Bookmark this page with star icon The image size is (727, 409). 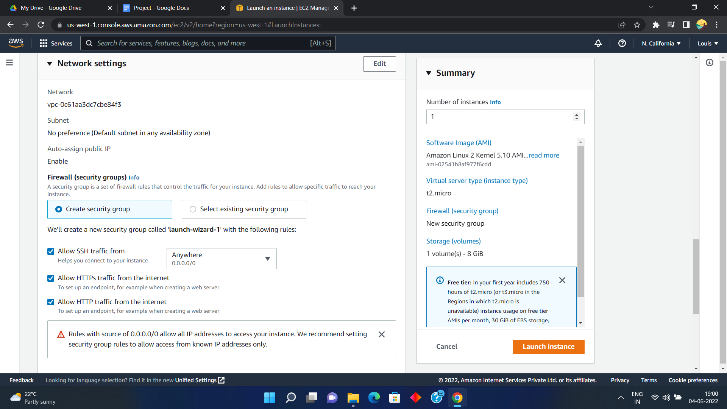point(637,25)
